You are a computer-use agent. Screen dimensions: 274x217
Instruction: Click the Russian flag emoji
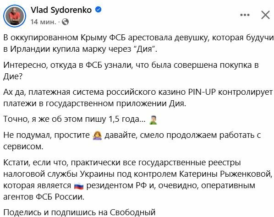point(79,186)
